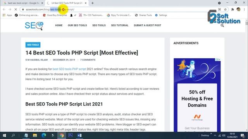Open SUBMIT A GUEST POST page
The image size is (248, 139).
pyautogui.click(x=147, y=25)
